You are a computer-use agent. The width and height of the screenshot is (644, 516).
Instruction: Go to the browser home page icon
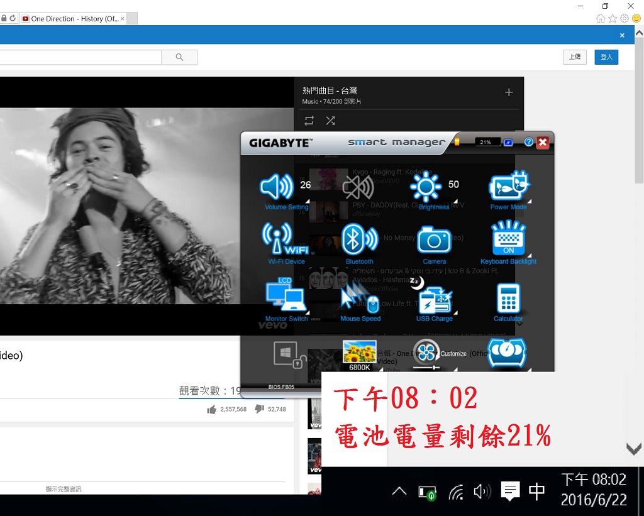tap(601, 18)
